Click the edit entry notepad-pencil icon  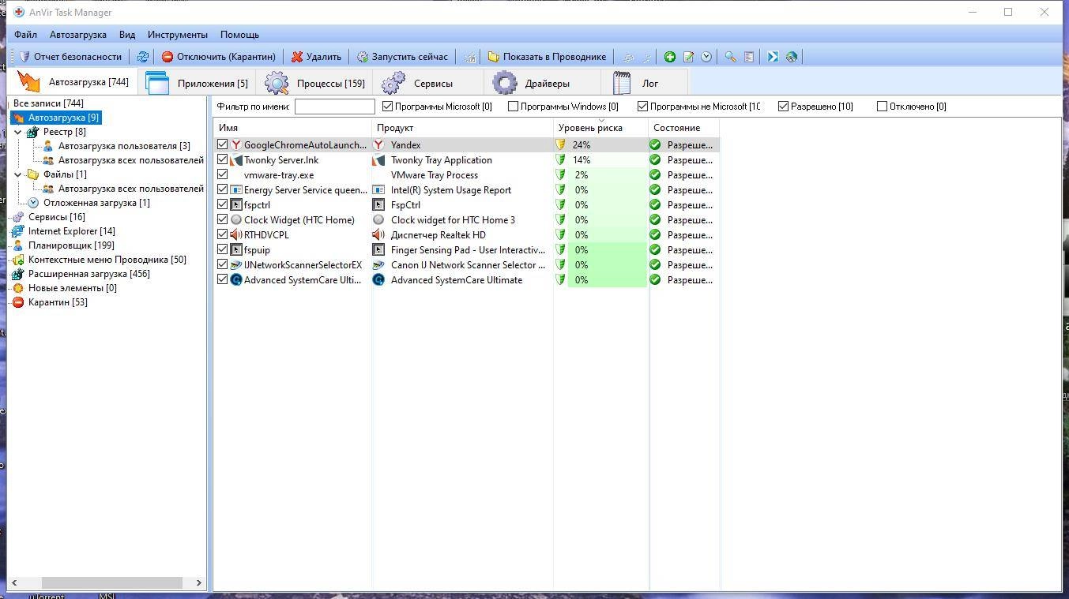pyautogui.click(x=688, y=57)
